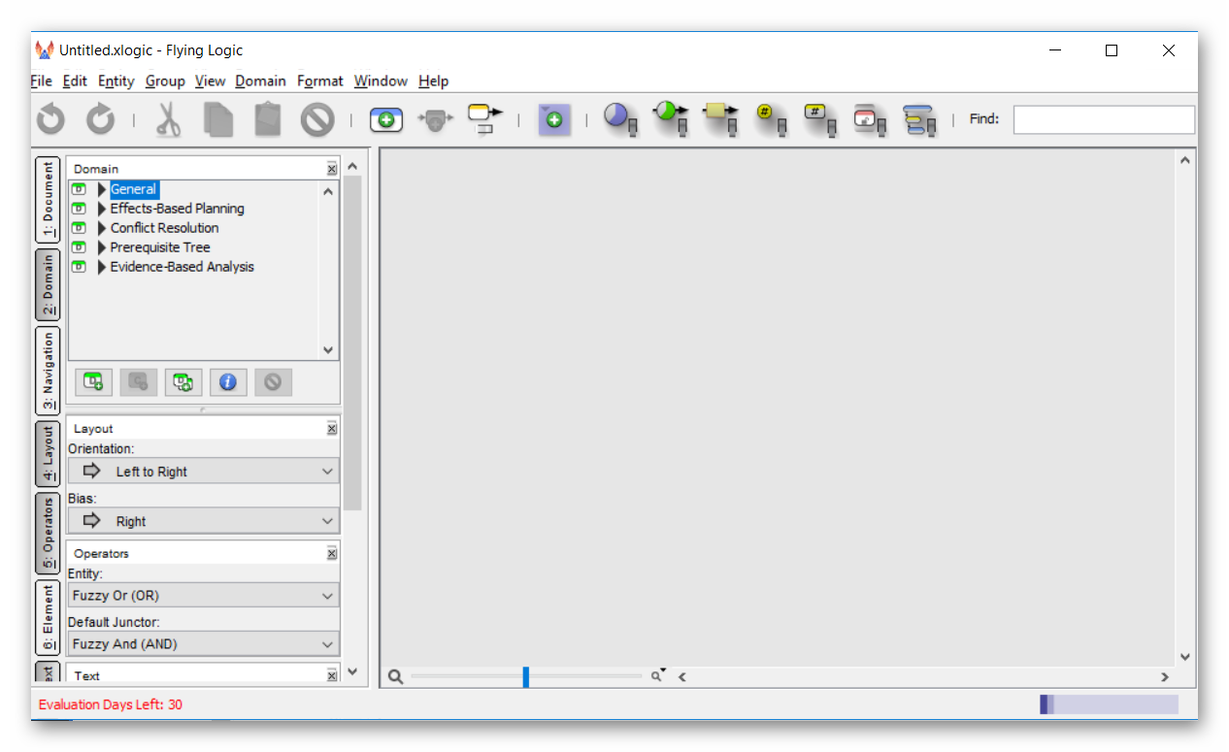The width and height of the screenshot is (1229, 752).
Task: Open the Format menu
Action: coord(319,82)
